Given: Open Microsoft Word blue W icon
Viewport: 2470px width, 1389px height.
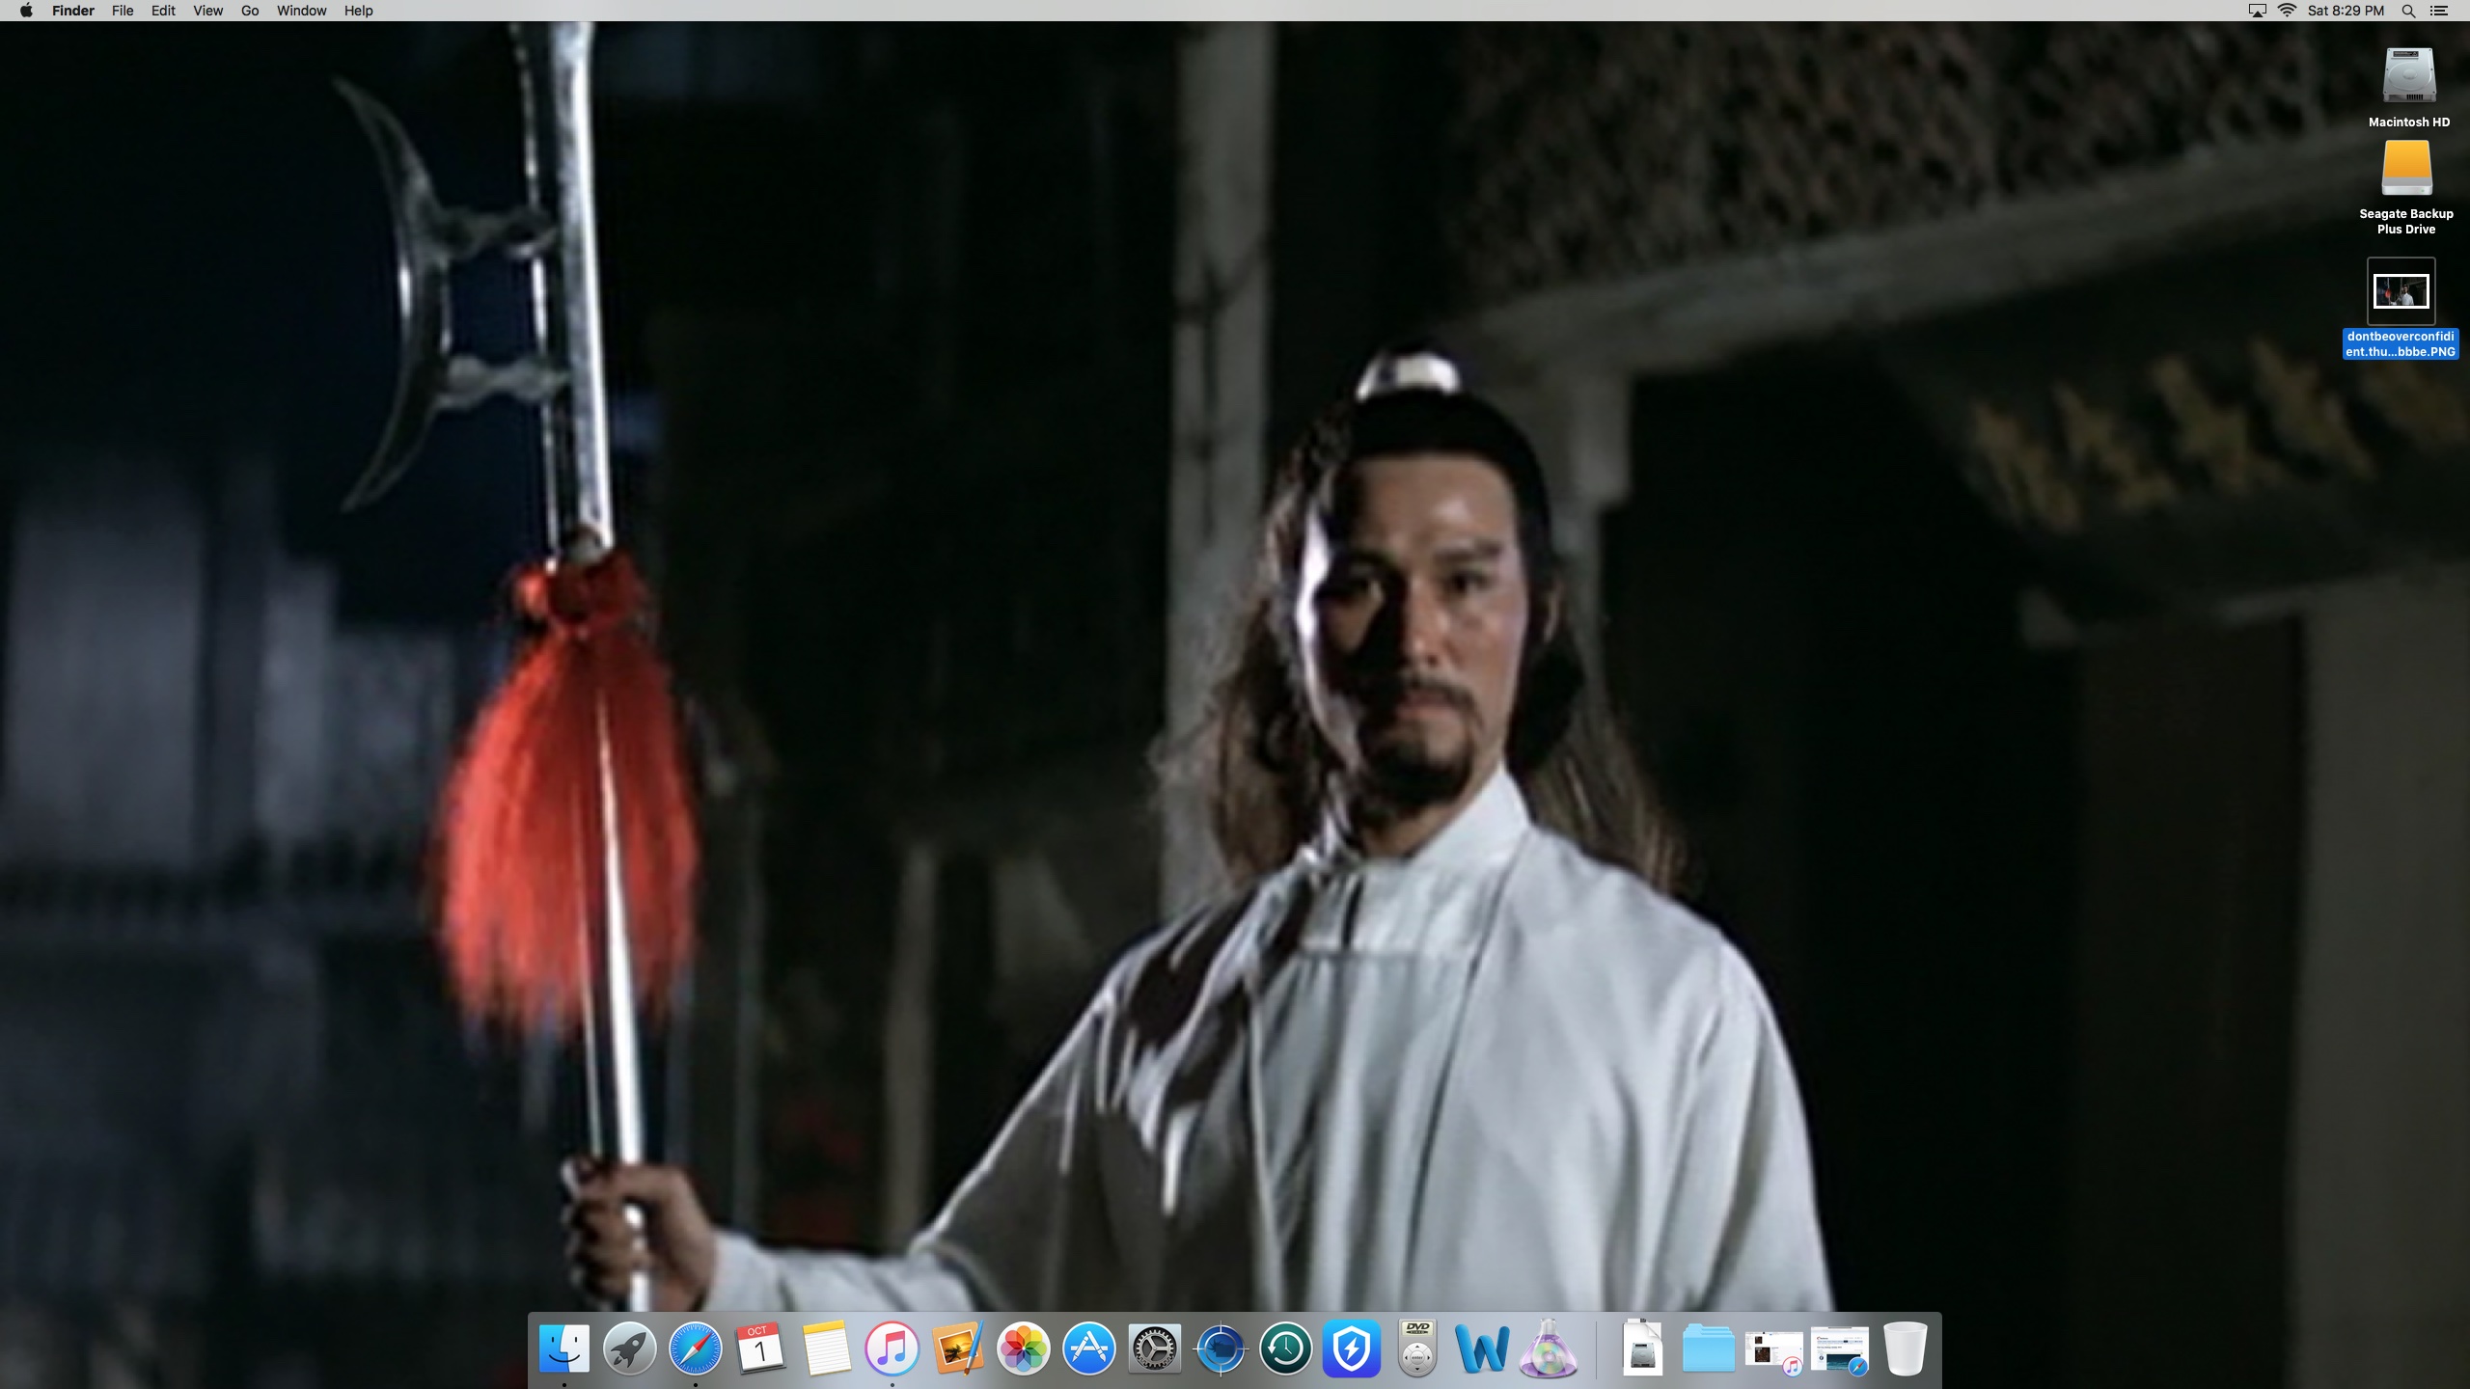Looking at the screenshot, I should pos(1482,1348).
